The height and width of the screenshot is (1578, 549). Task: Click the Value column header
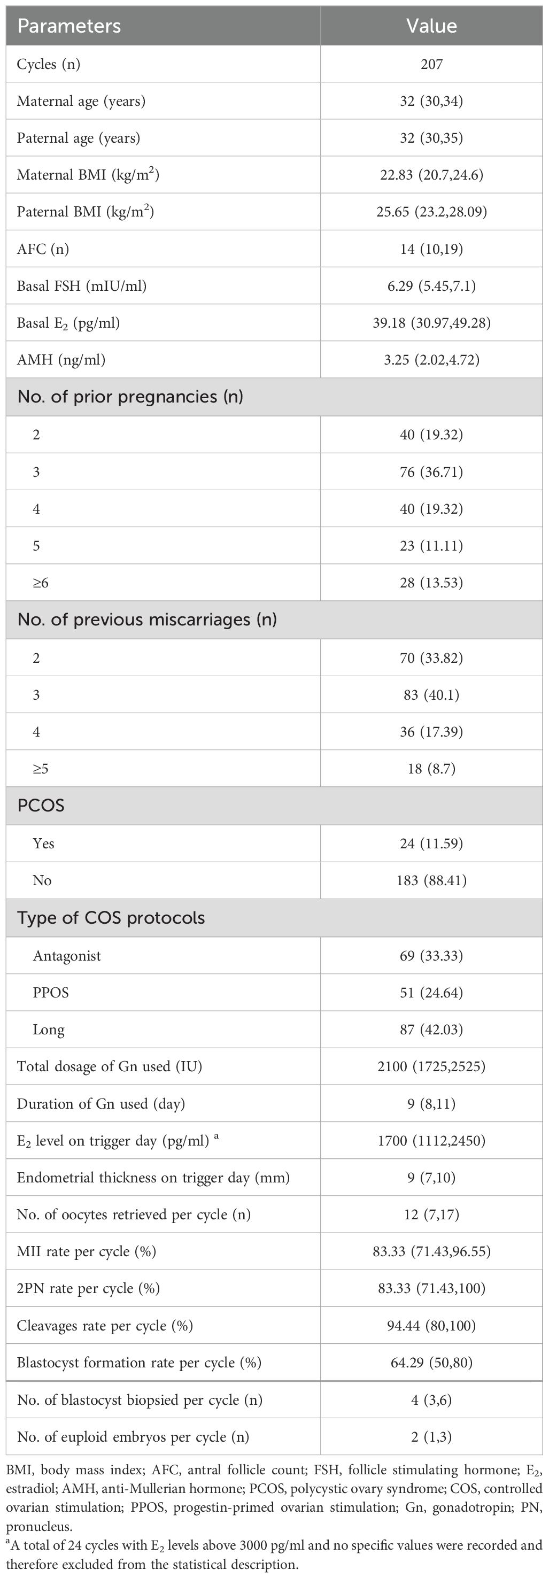pyautogui.click(x=431, y=26)
